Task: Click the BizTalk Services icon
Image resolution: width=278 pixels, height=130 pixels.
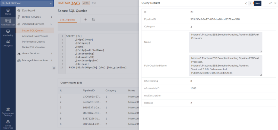Action: (x=19, y=17)
